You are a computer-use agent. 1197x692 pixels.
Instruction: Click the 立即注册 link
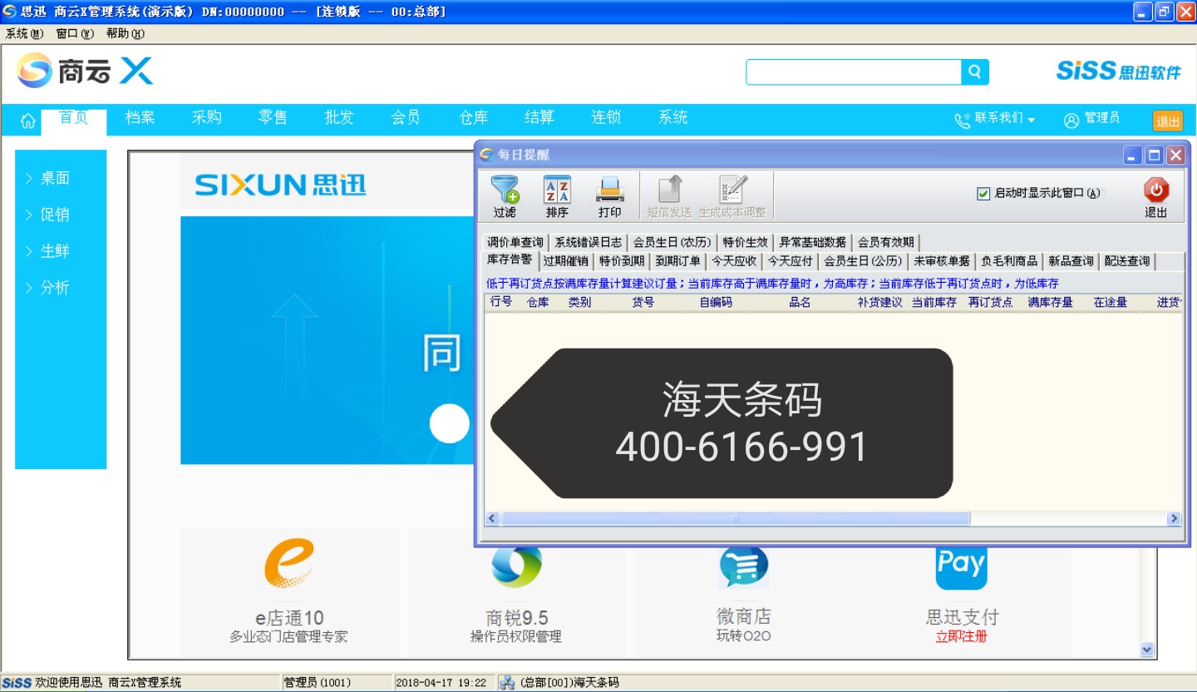(x=961, y=637)
